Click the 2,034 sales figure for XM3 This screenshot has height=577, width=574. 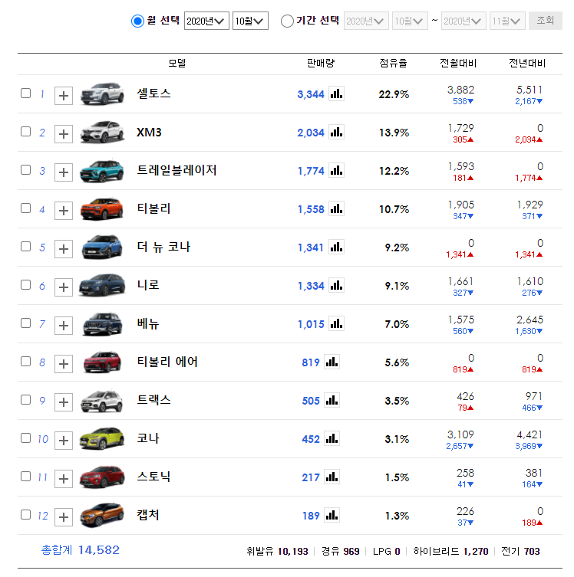311,133
